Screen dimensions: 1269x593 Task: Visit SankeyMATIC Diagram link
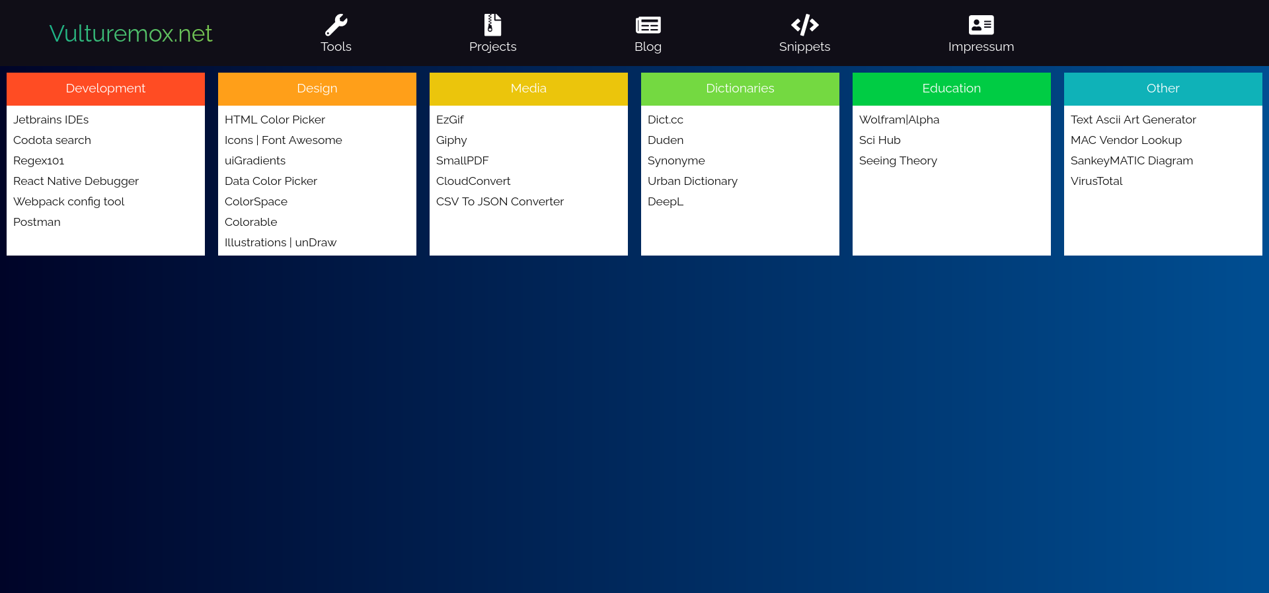pos(1132,160)
